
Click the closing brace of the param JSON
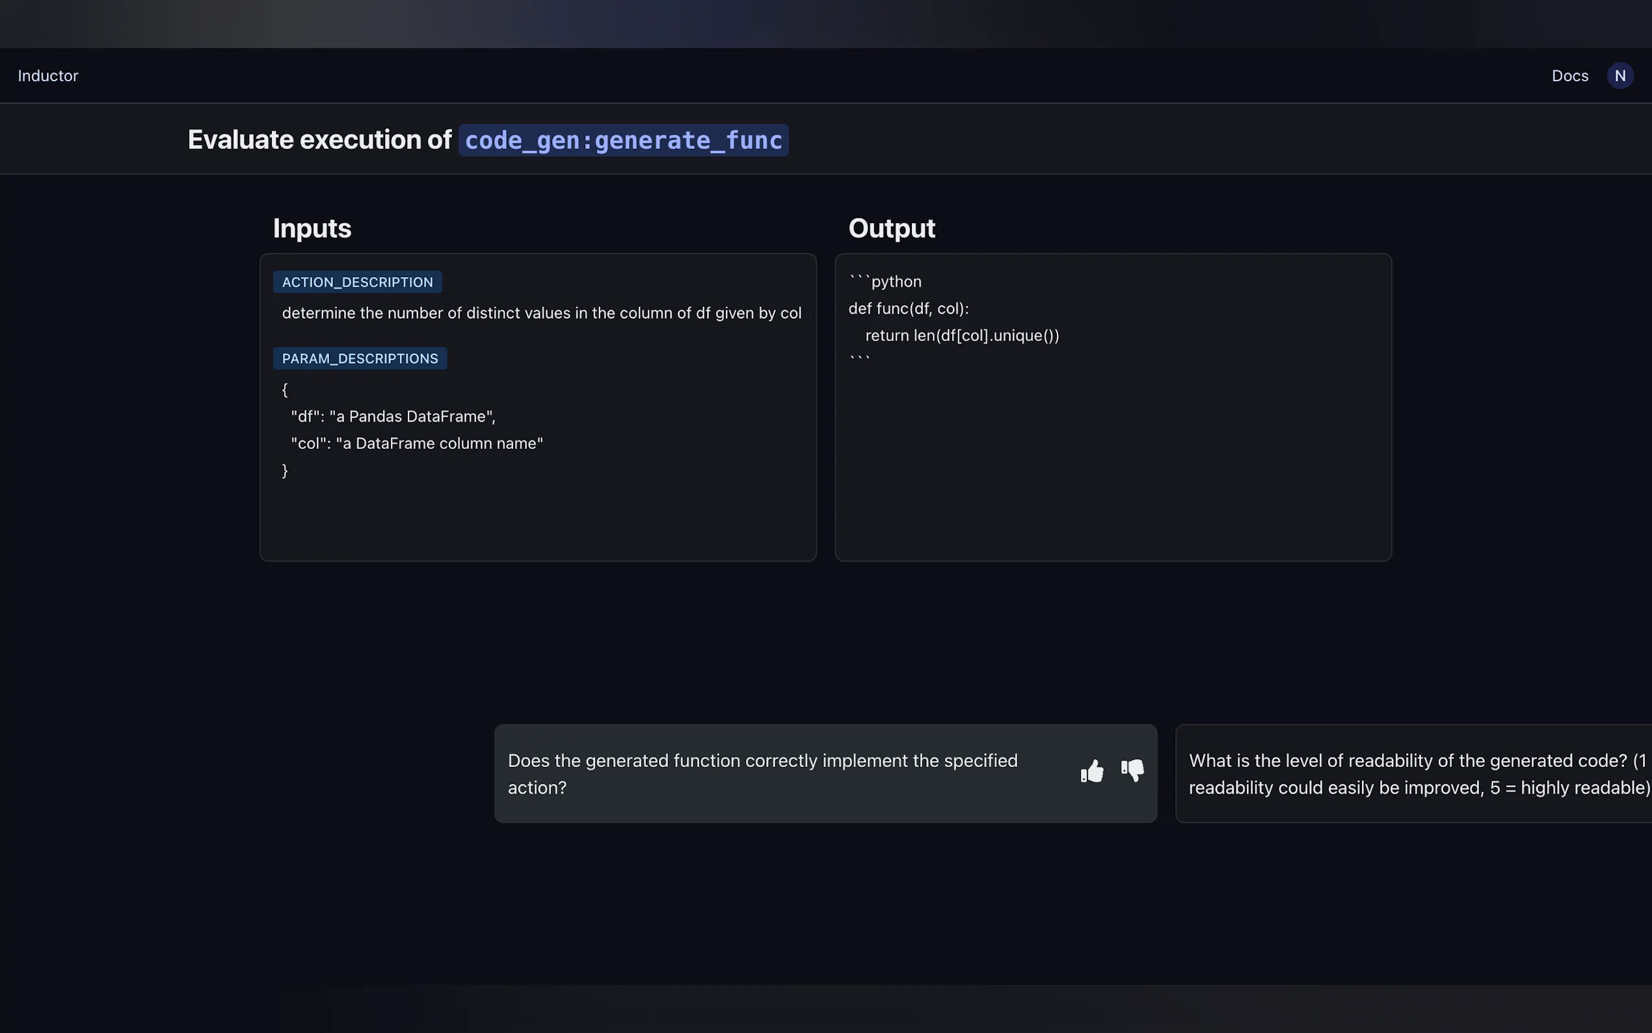click(x=285, y=470)
